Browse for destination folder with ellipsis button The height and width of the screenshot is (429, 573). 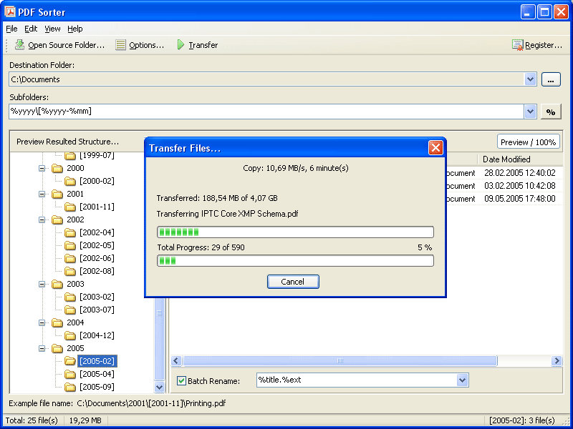coord(550,79)
